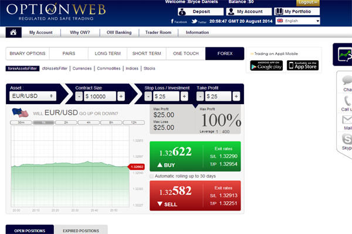Screen dimensions: 352x234
Task: Switch to the BINARY OPTIONS tab
Action: click(x=28, y=53)
